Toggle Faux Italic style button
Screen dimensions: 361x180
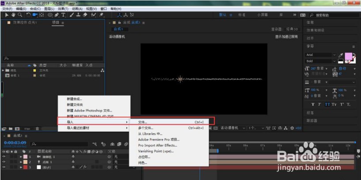click(x=319, y=105)
